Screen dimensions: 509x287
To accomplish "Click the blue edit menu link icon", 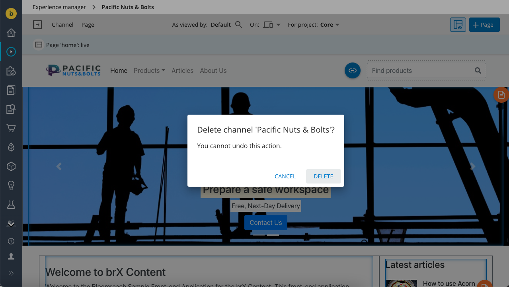I will pos(352,70).
